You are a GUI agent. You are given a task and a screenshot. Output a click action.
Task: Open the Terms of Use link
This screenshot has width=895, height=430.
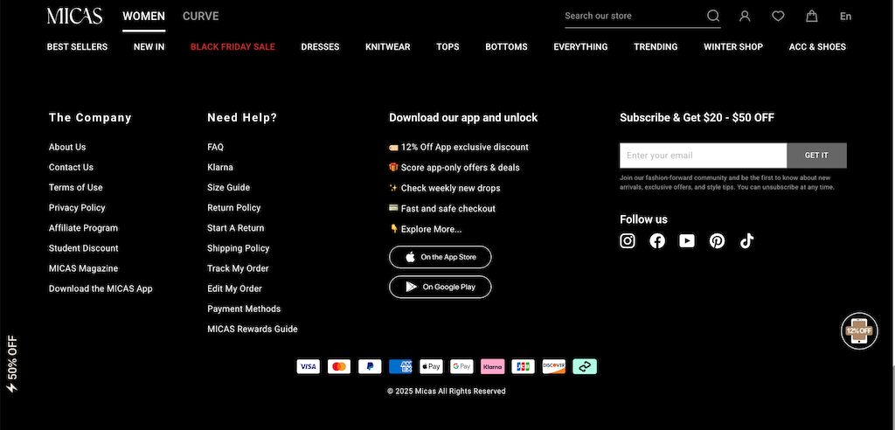[x=76, y=187]
